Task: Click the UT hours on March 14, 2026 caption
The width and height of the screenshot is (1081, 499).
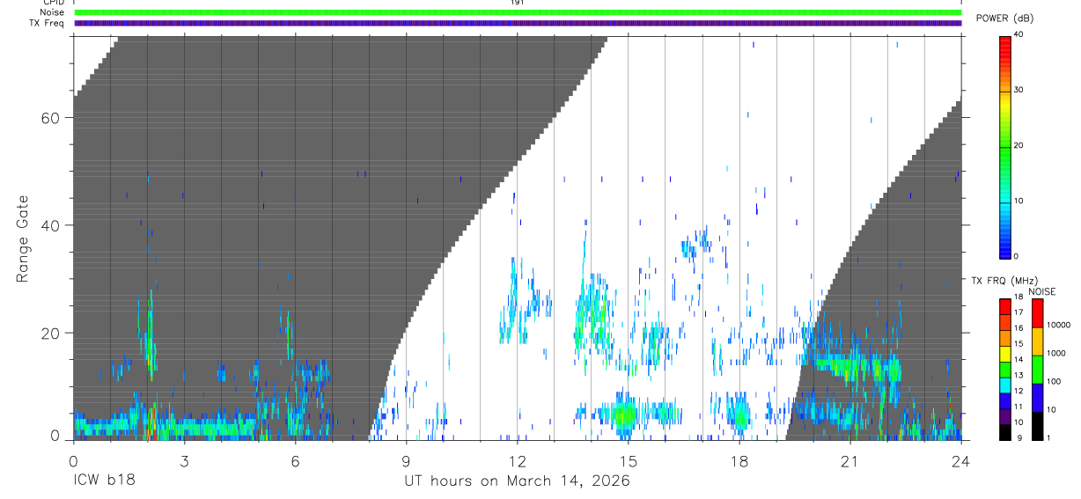Action: [x=517, y=481]
